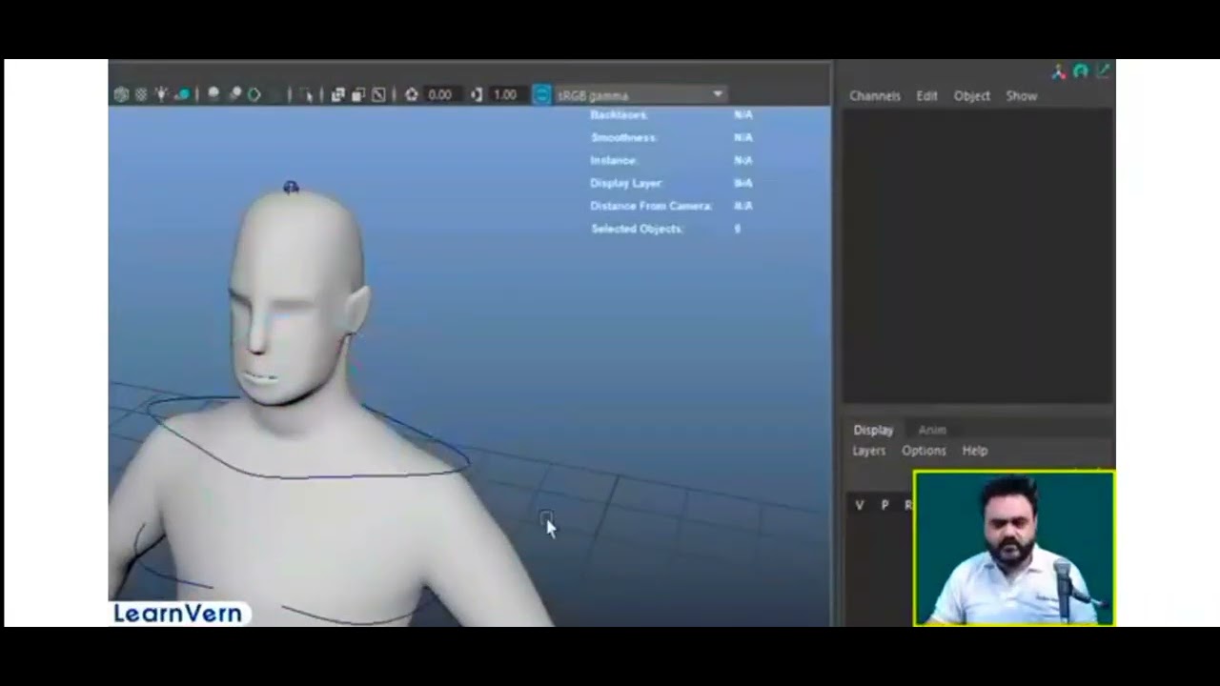Click 'Instance:' heads-up text
Screen dimensions: 1220x686
(x=615, y=160)
